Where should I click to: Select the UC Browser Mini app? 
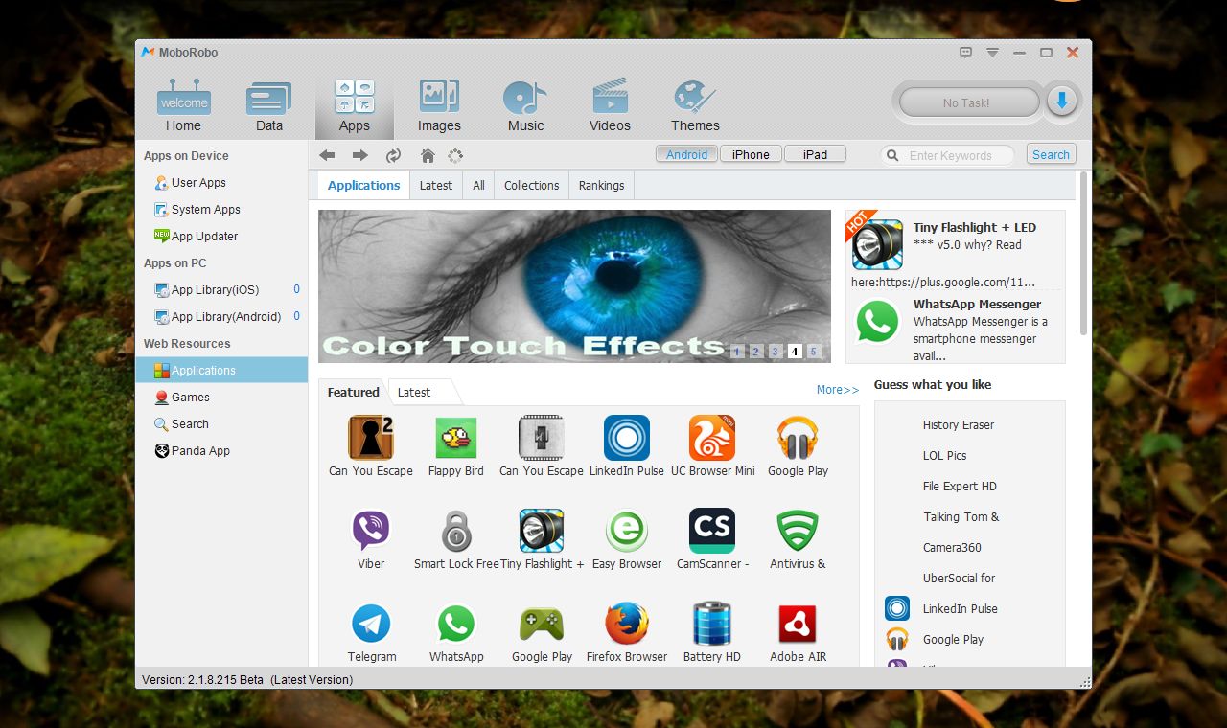click(712, 447)
